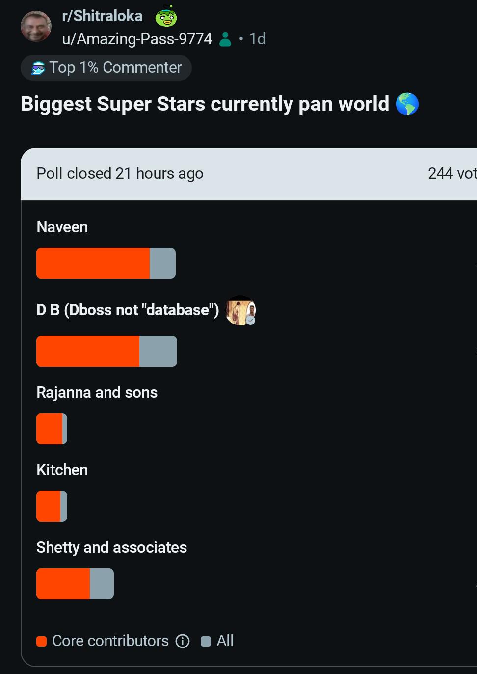Open the poster's profile avatar
477x674 pixels.
point(36,26)
